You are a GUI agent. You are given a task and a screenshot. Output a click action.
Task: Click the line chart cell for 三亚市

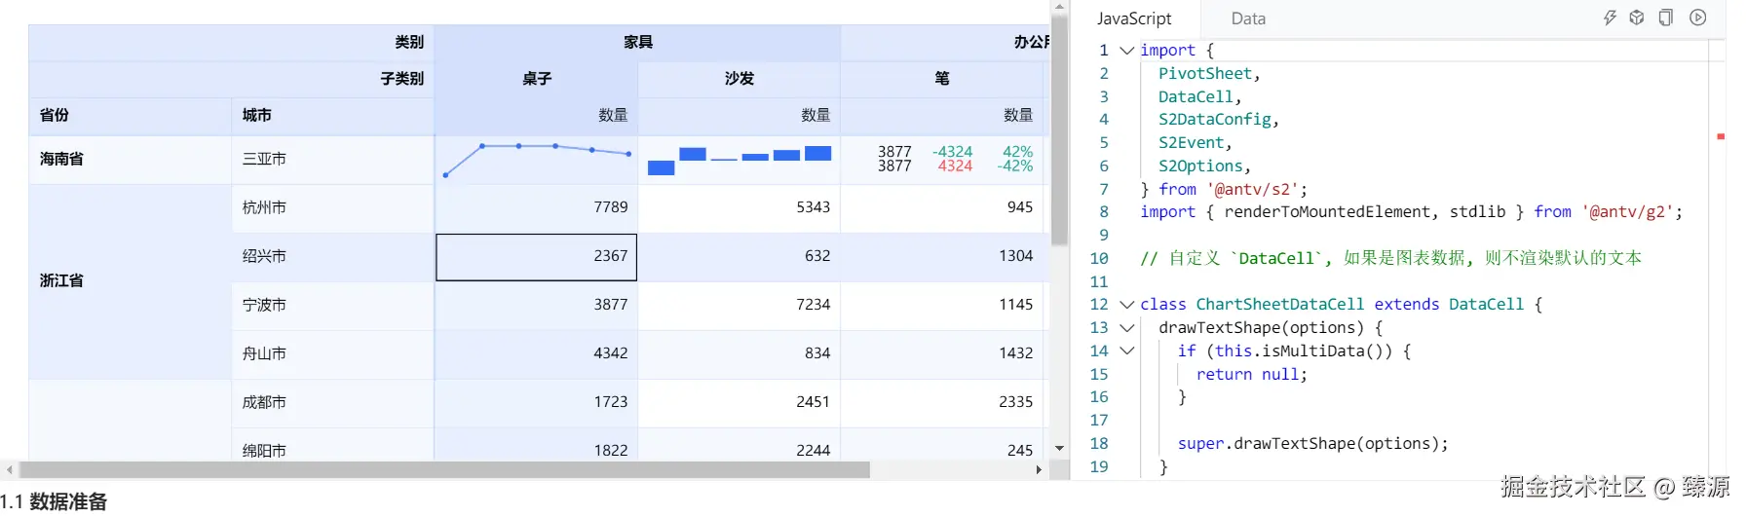click(536, 159)
